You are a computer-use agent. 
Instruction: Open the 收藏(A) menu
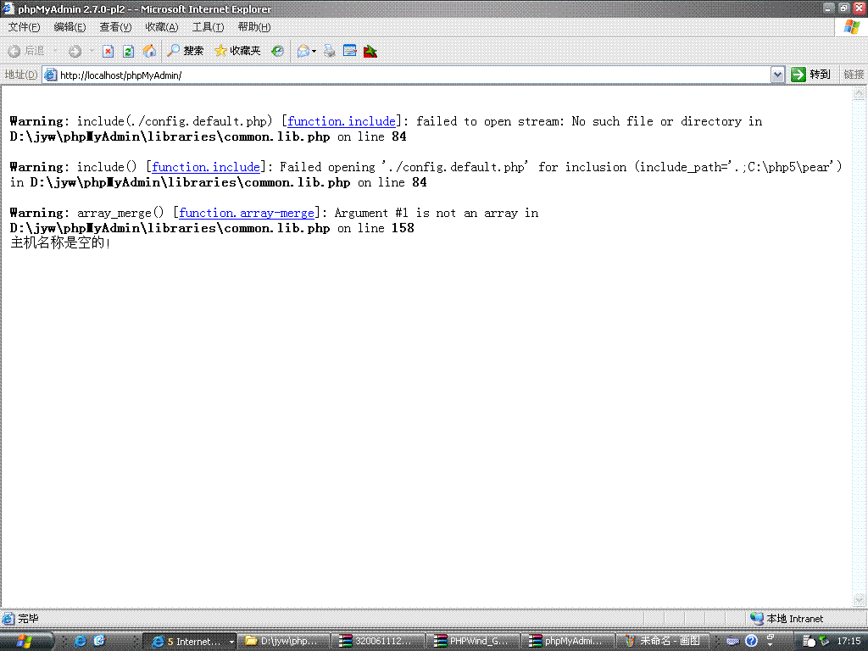pyautogui.click(x=162, y=27)
